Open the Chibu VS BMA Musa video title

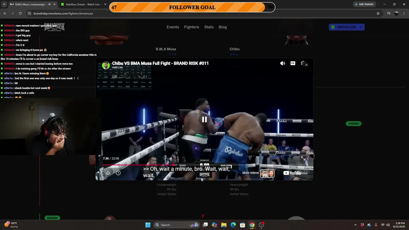point(160,63)
